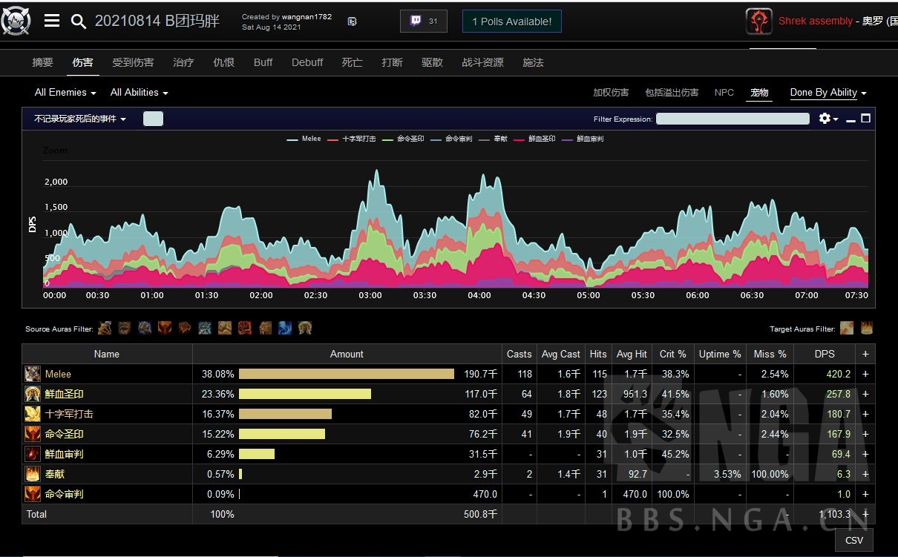Click the Total amount value 500.8千
Screen dimensions: 898x557
point(480,514)
